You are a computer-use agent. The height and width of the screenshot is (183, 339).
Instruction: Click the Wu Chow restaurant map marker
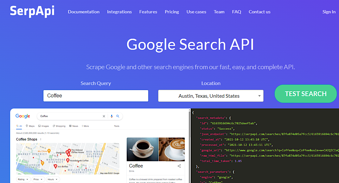click(49, 151)
